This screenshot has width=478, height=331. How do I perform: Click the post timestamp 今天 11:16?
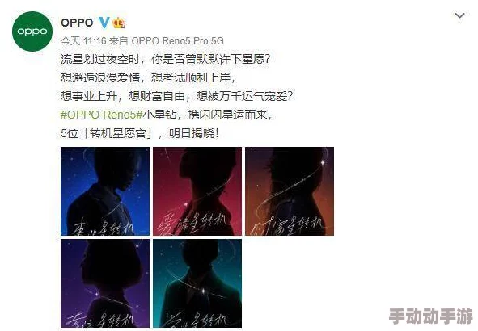(83, 40)
